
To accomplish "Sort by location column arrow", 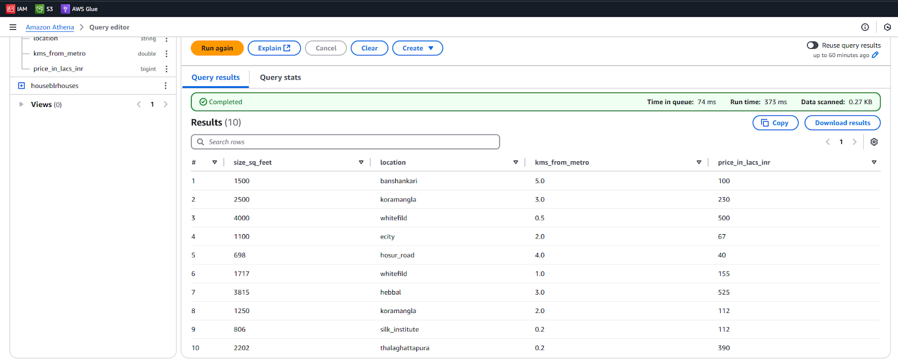I will tap(515, 162).
